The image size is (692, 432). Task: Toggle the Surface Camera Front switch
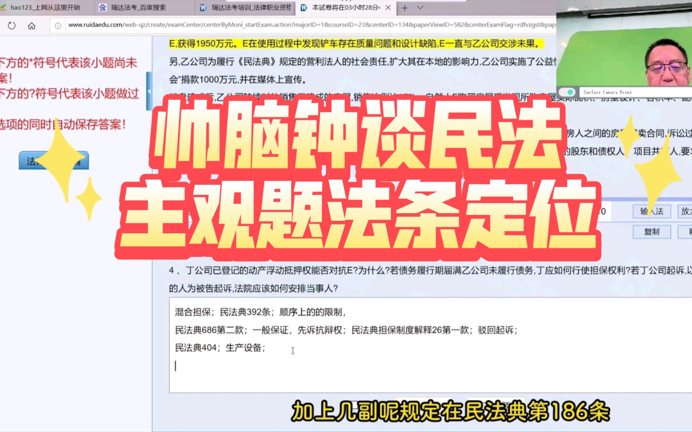coord(567,92)
